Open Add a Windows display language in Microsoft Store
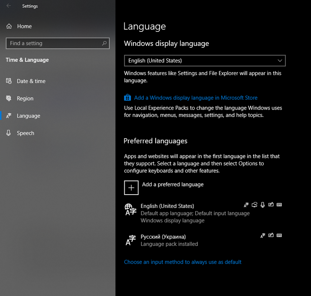Image resolution: width=311 pixels, height=296 pixels. pos(196,98)
